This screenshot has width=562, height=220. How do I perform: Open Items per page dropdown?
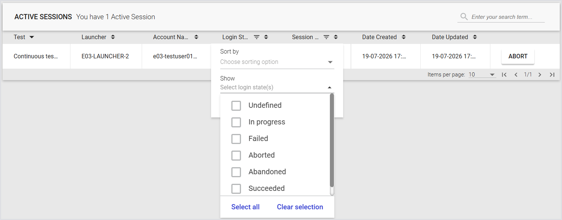(482, 75)
